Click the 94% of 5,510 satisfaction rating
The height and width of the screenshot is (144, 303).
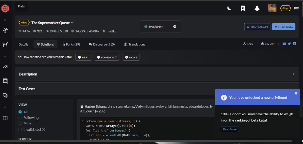click(57, 31)
